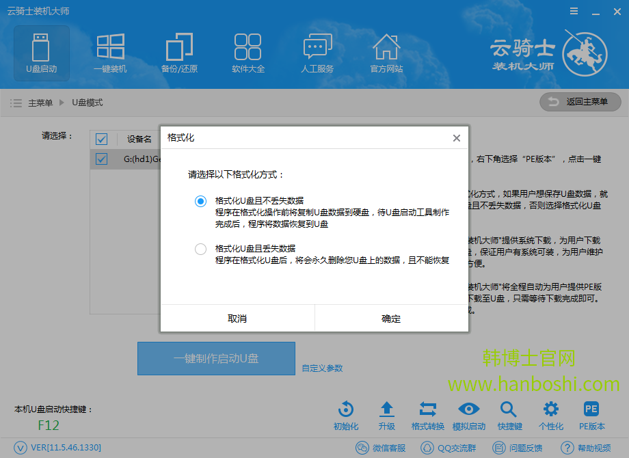Open the hamburger menu in title bar
This screenshot has width=629, height=458.
(573, 11)
